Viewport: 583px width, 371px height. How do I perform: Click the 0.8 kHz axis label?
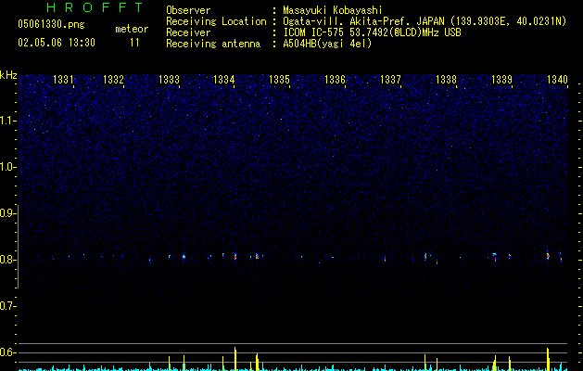(x=8, y=260)
